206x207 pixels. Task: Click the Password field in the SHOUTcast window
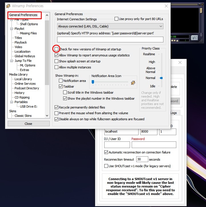(154, 145)
